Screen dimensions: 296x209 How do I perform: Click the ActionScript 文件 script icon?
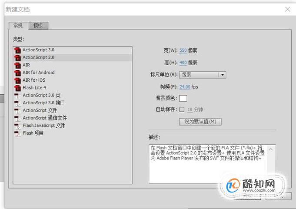pyautogui.click(x=17, y=111)
